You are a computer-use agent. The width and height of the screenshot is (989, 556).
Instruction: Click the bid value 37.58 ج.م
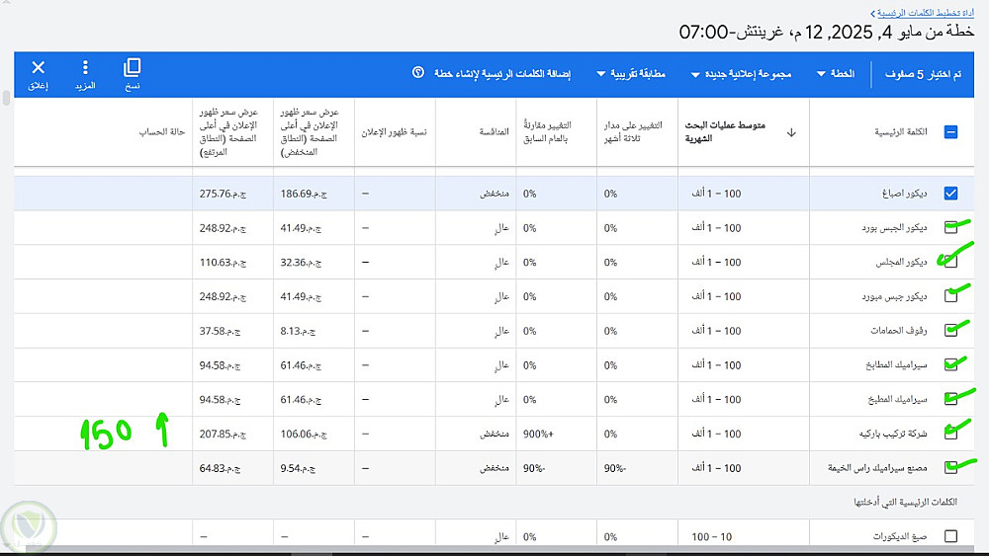pyautogui.click(x=221, y=331)
